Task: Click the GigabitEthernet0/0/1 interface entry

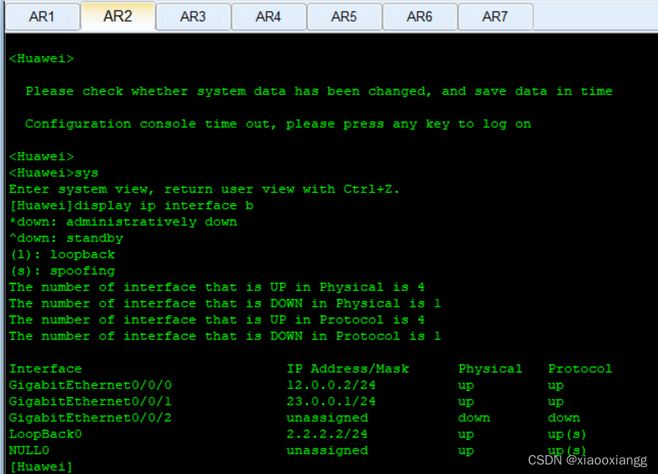Action: tap(91, 401)
